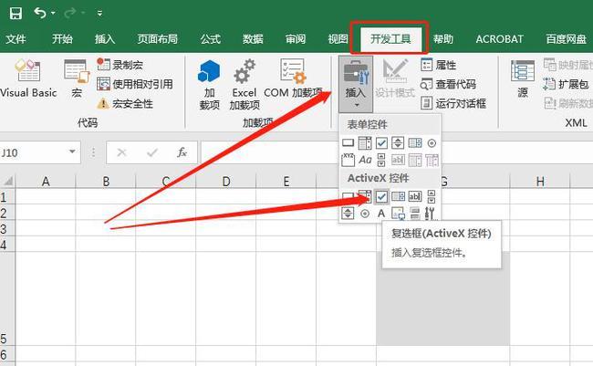The height and width of the screenshot is (366, 593).
Task: Switch to the 百度网盘 ribbon tab
Action: [x=567, y=39]
